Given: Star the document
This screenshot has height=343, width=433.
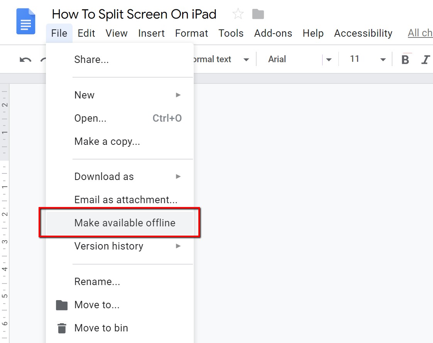Looking at the screenshot, I should point(238,14).
